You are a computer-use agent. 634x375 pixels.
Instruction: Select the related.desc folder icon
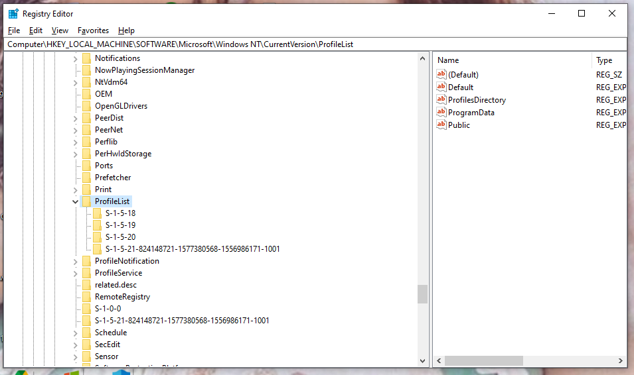(x=86, y=285)
